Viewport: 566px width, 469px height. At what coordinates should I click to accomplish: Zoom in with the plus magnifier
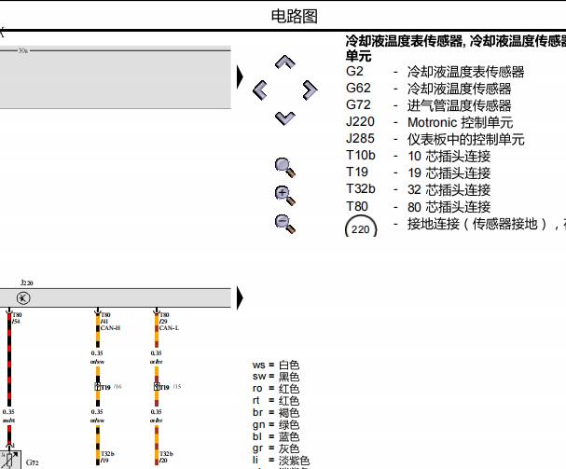[284, 196]
